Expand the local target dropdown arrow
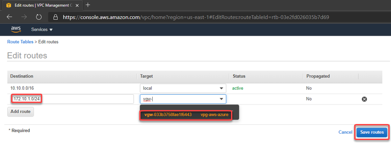The image size is (391, 154). pyautogui.click(x=221, y=89)
